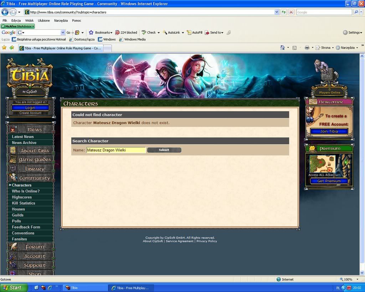Expand the Narzędzia tools command menu

(x=347, y=48)
